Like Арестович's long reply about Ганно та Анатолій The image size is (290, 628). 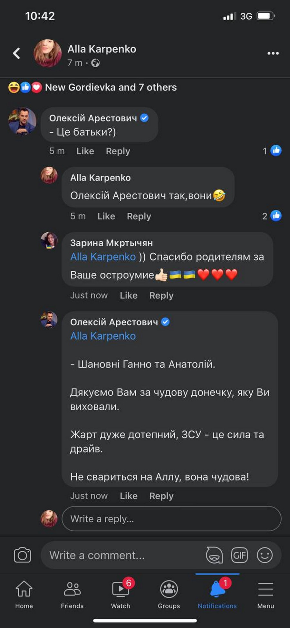129,496
